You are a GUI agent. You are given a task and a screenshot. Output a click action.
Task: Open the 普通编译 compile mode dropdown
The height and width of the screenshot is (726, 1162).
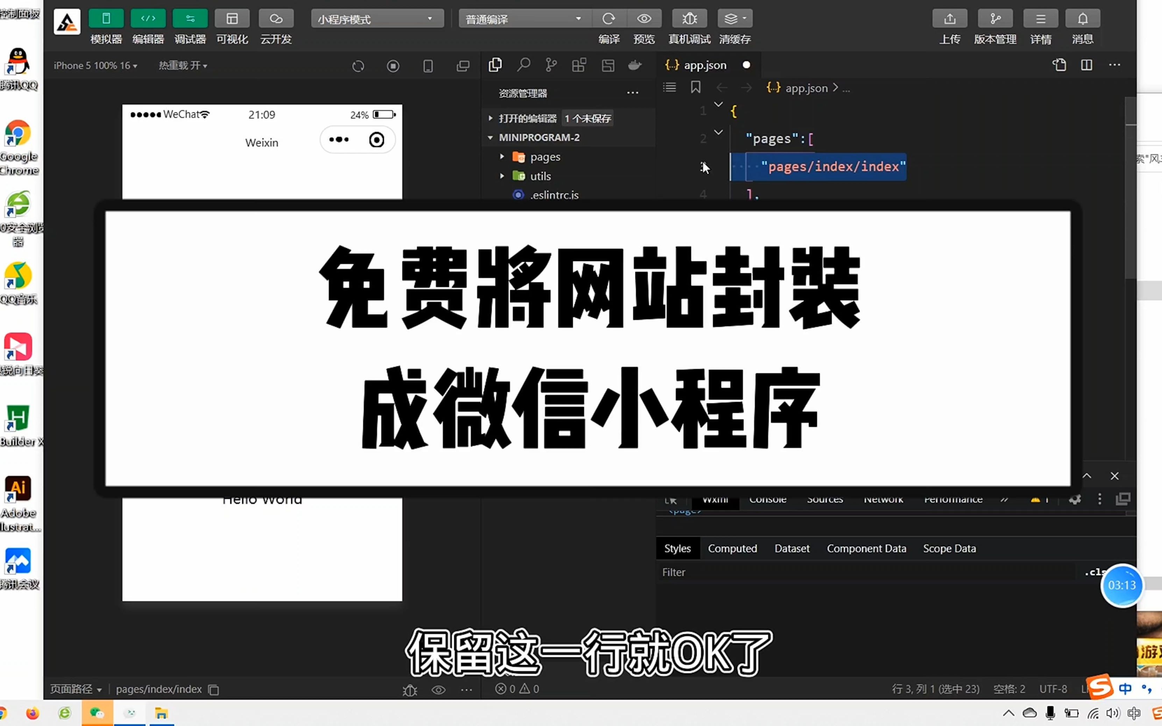pos(525,19)
